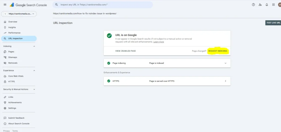Click the Overview home icon
The height and width of the screenshot is (132, 281).
pos(5,22)
